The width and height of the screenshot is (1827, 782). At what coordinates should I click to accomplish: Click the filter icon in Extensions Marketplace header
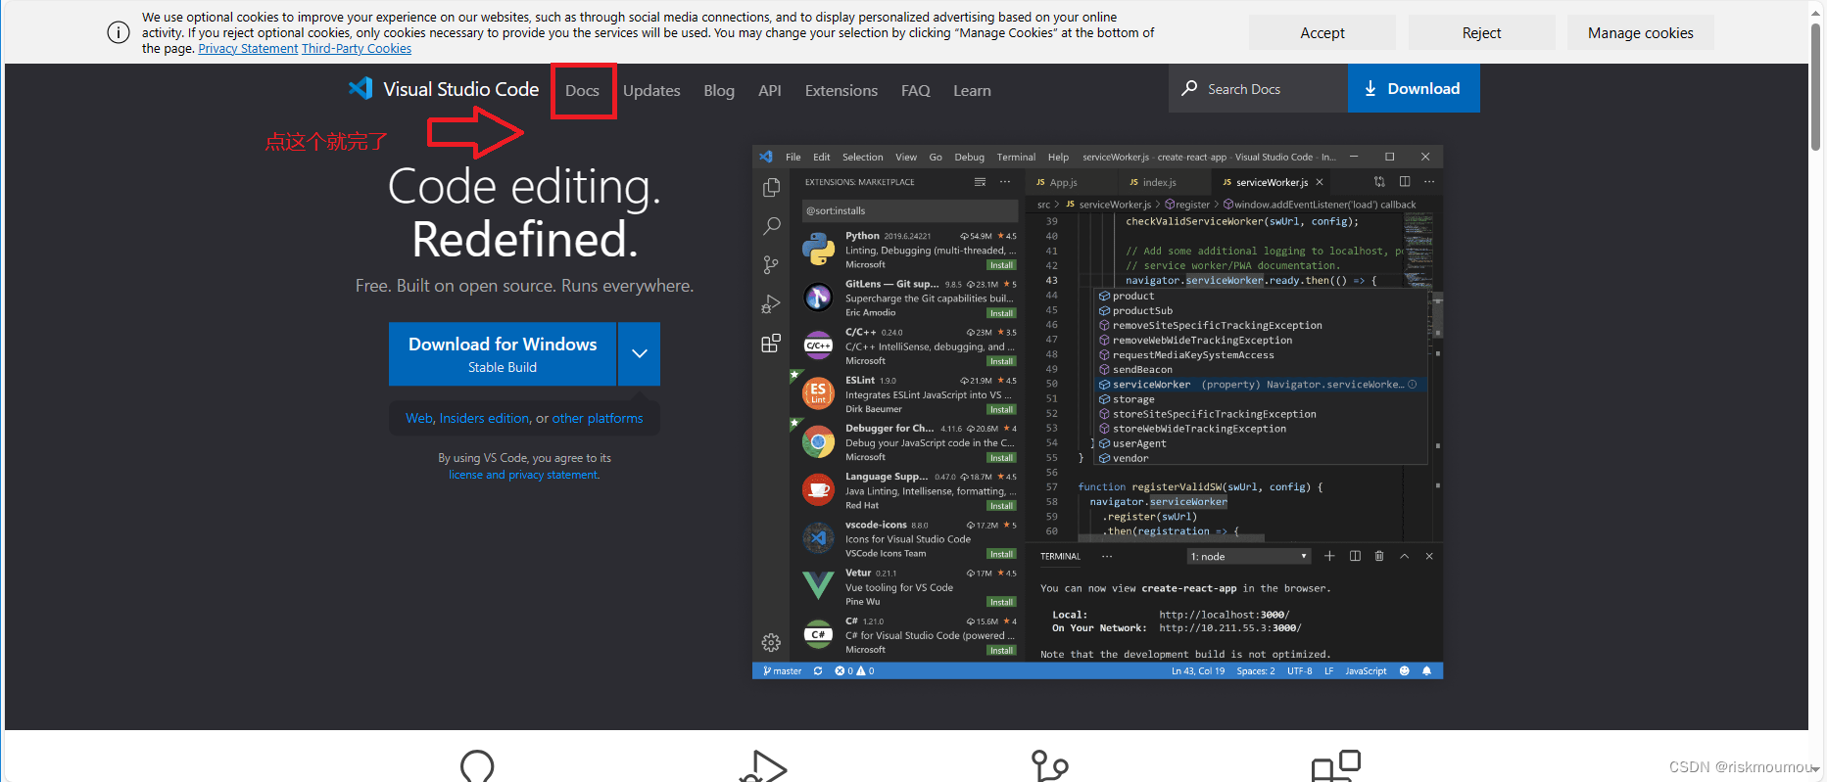coord(980,182)
